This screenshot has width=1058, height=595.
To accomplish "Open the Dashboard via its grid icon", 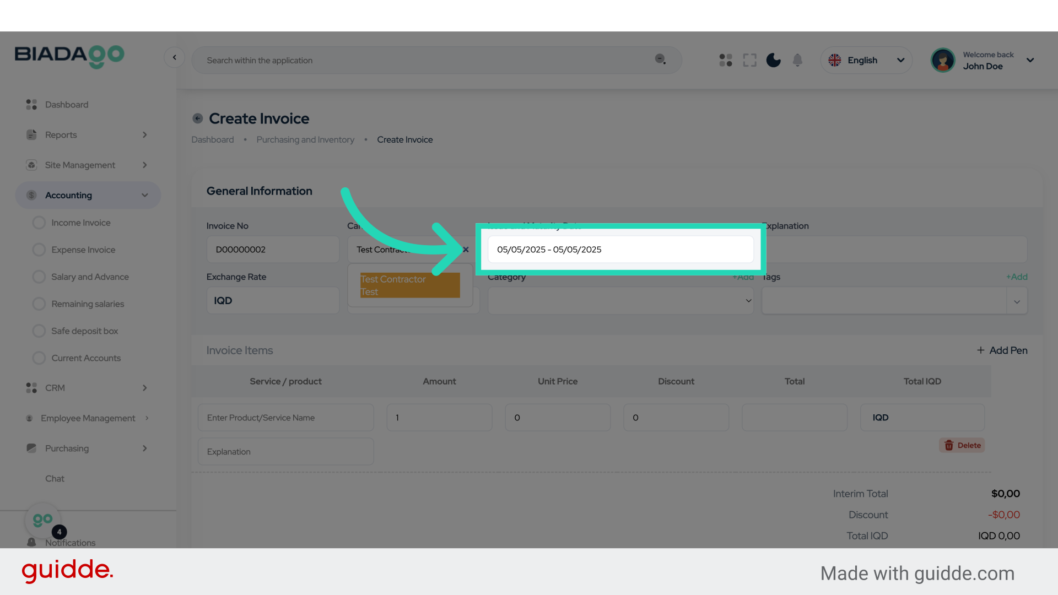I will [x=31, y=104].
